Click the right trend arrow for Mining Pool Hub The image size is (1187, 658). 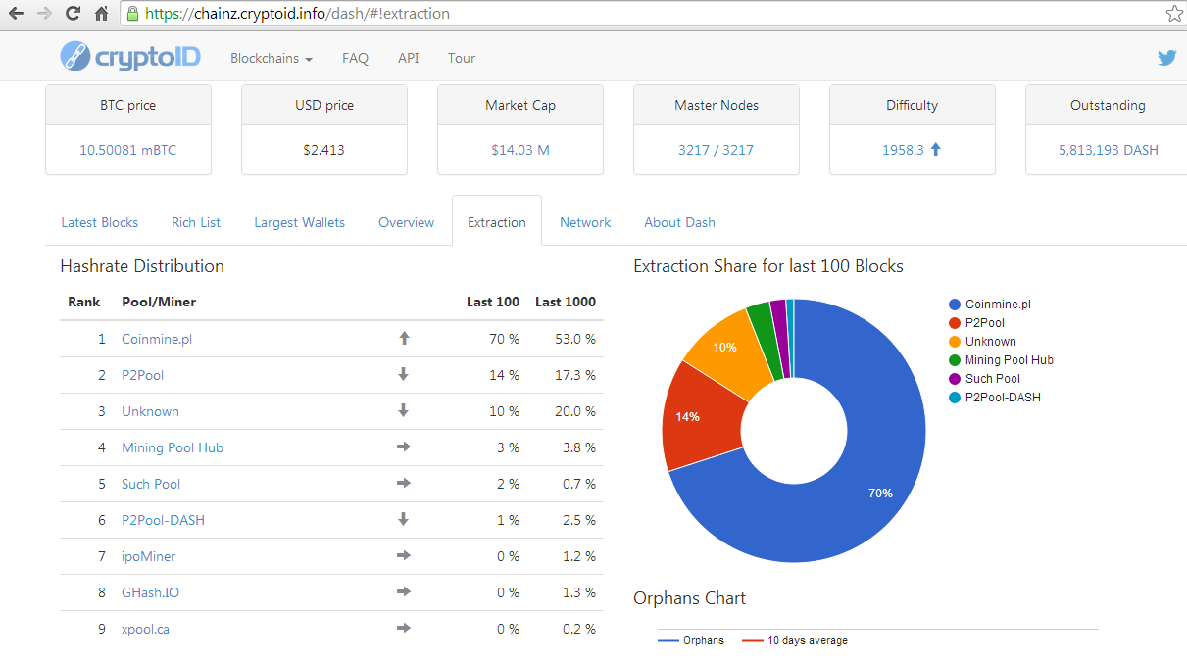point(403,446)
